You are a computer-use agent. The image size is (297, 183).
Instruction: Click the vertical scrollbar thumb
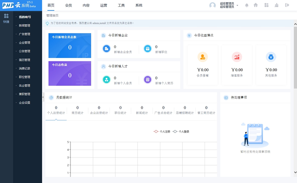point(295,58)
